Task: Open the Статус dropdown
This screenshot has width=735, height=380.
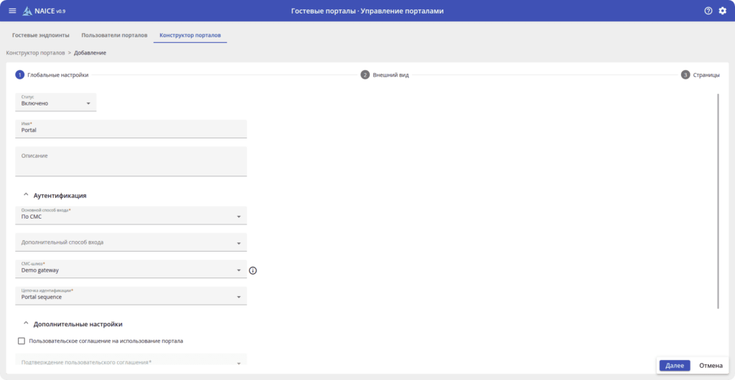Action: tap(55, 103)
